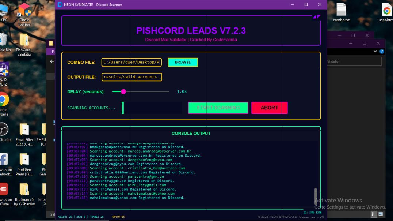Click the red ABORT button

click(270, 108)
